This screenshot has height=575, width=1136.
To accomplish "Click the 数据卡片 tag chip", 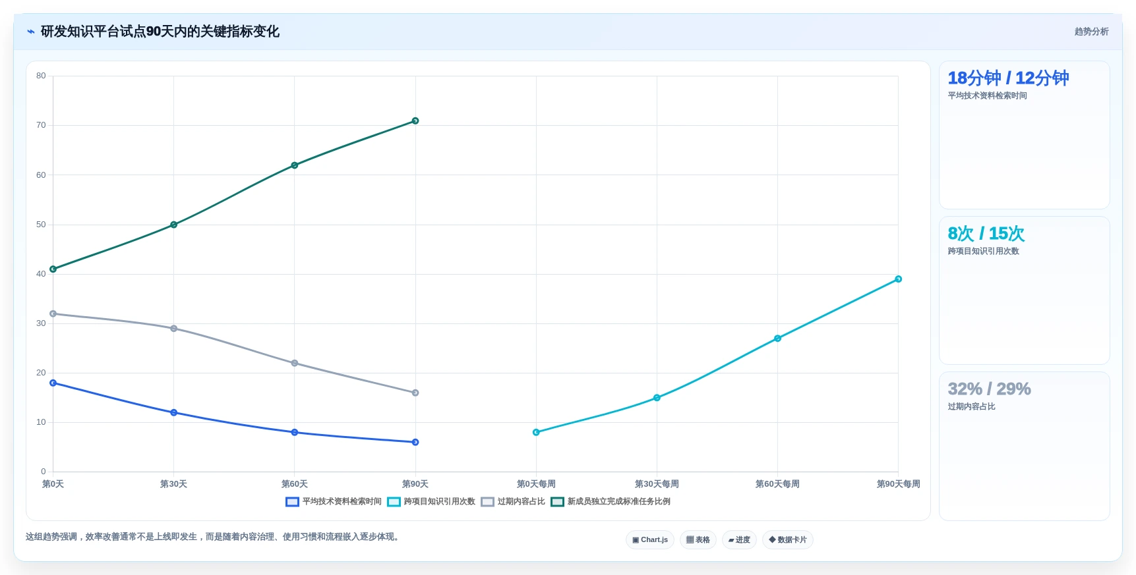I will [x=788, y=540].
